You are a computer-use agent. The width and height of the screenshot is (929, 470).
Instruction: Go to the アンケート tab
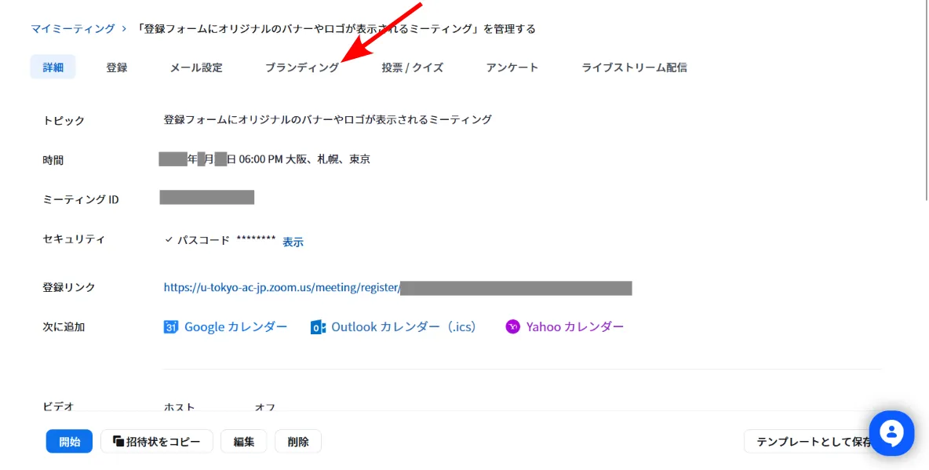click(512, 67)
